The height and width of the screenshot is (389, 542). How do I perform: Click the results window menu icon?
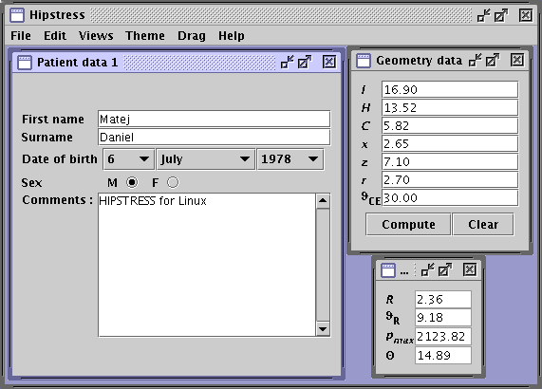[x=388, y=270]
